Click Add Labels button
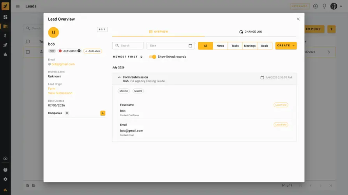This screenshot has width=348, height=195. point(92,51)
